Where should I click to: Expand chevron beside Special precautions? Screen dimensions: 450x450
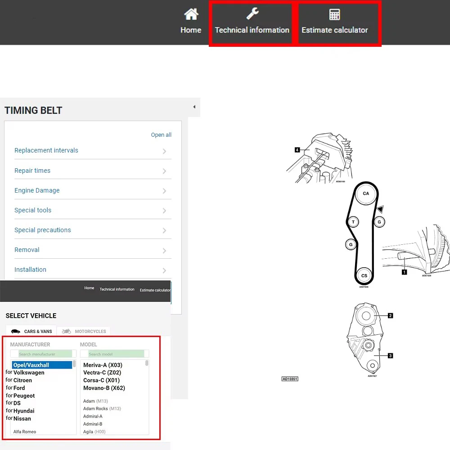[164, 230]
